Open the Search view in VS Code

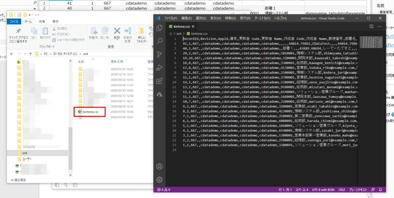[160, 41]
